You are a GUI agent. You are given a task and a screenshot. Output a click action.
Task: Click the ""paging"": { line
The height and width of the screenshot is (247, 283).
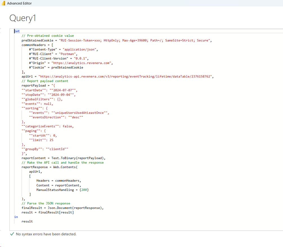pos(34,131)
